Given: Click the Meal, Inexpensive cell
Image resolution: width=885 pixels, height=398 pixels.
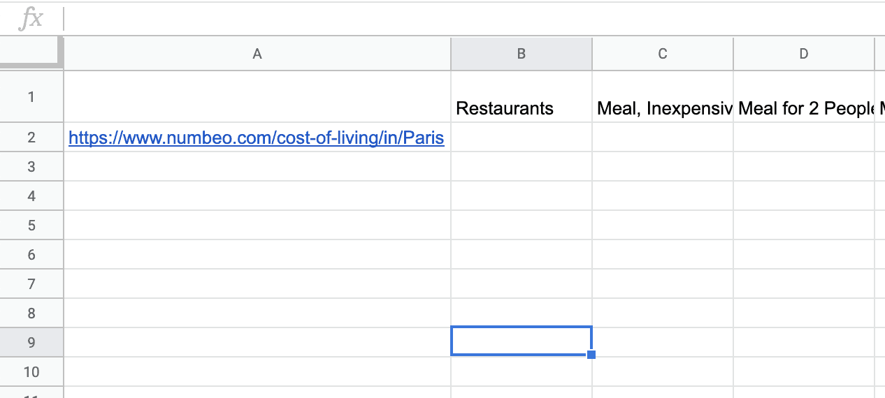Looking at the screenshot, I should 663,96.
